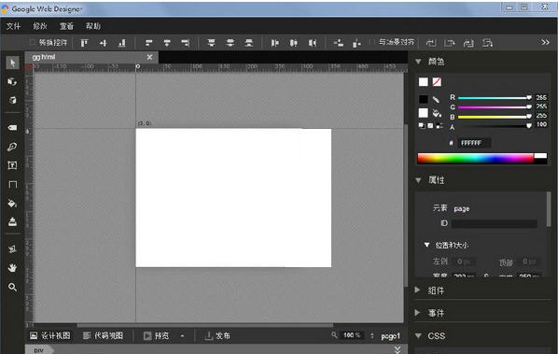This screenshot has width=558, height=354.
Task: Click the distribute vertical centers icon
Action: coord(230,43)
